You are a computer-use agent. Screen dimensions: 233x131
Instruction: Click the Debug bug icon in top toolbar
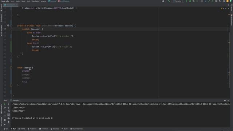(x=190, y=1)
